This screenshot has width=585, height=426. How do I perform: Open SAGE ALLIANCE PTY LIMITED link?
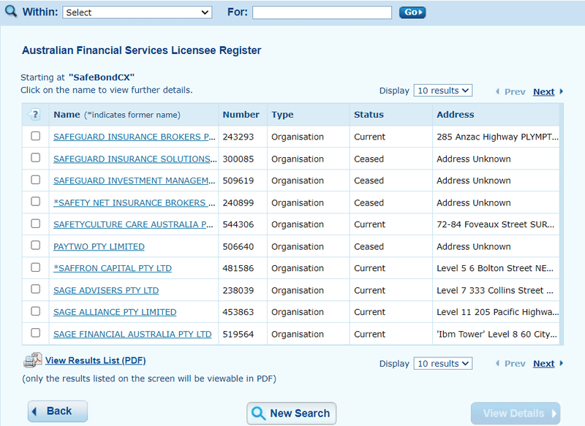pos(115,312)
